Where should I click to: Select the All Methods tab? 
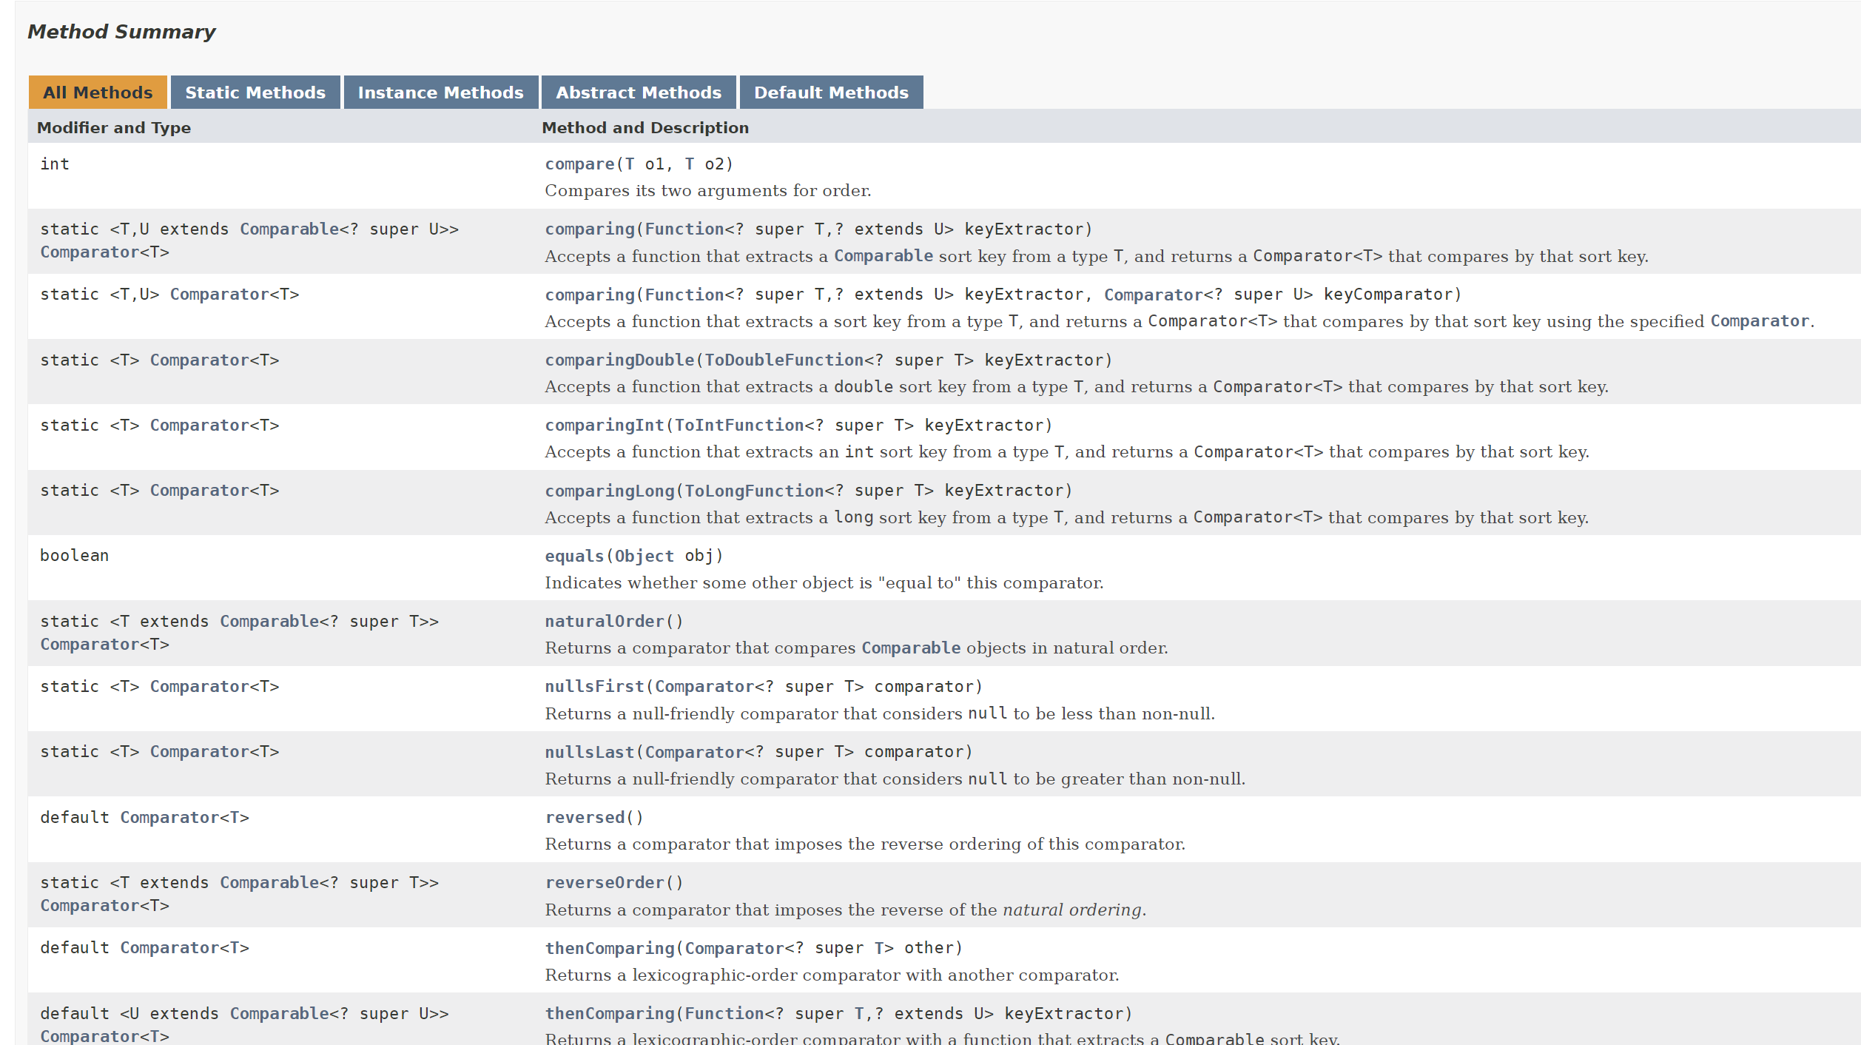(x=98, y=93)
